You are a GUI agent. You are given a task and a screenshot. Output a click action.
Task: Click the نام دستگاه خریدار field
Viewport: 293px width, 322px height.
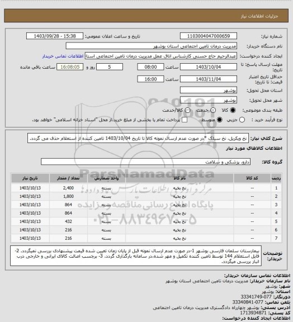[151, 46]
